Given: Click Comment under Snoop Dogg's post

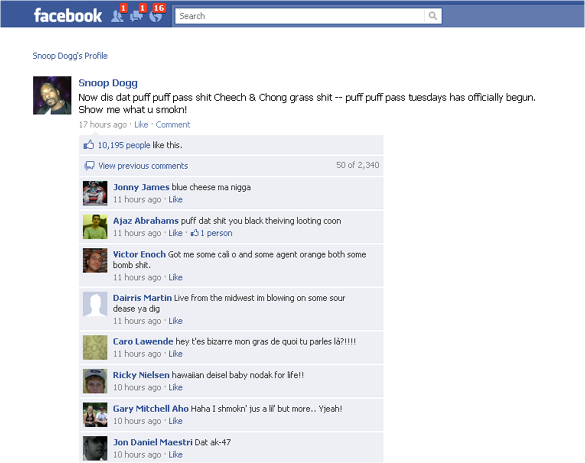Looking at the screenshot, I should click(x=173, y=125).
